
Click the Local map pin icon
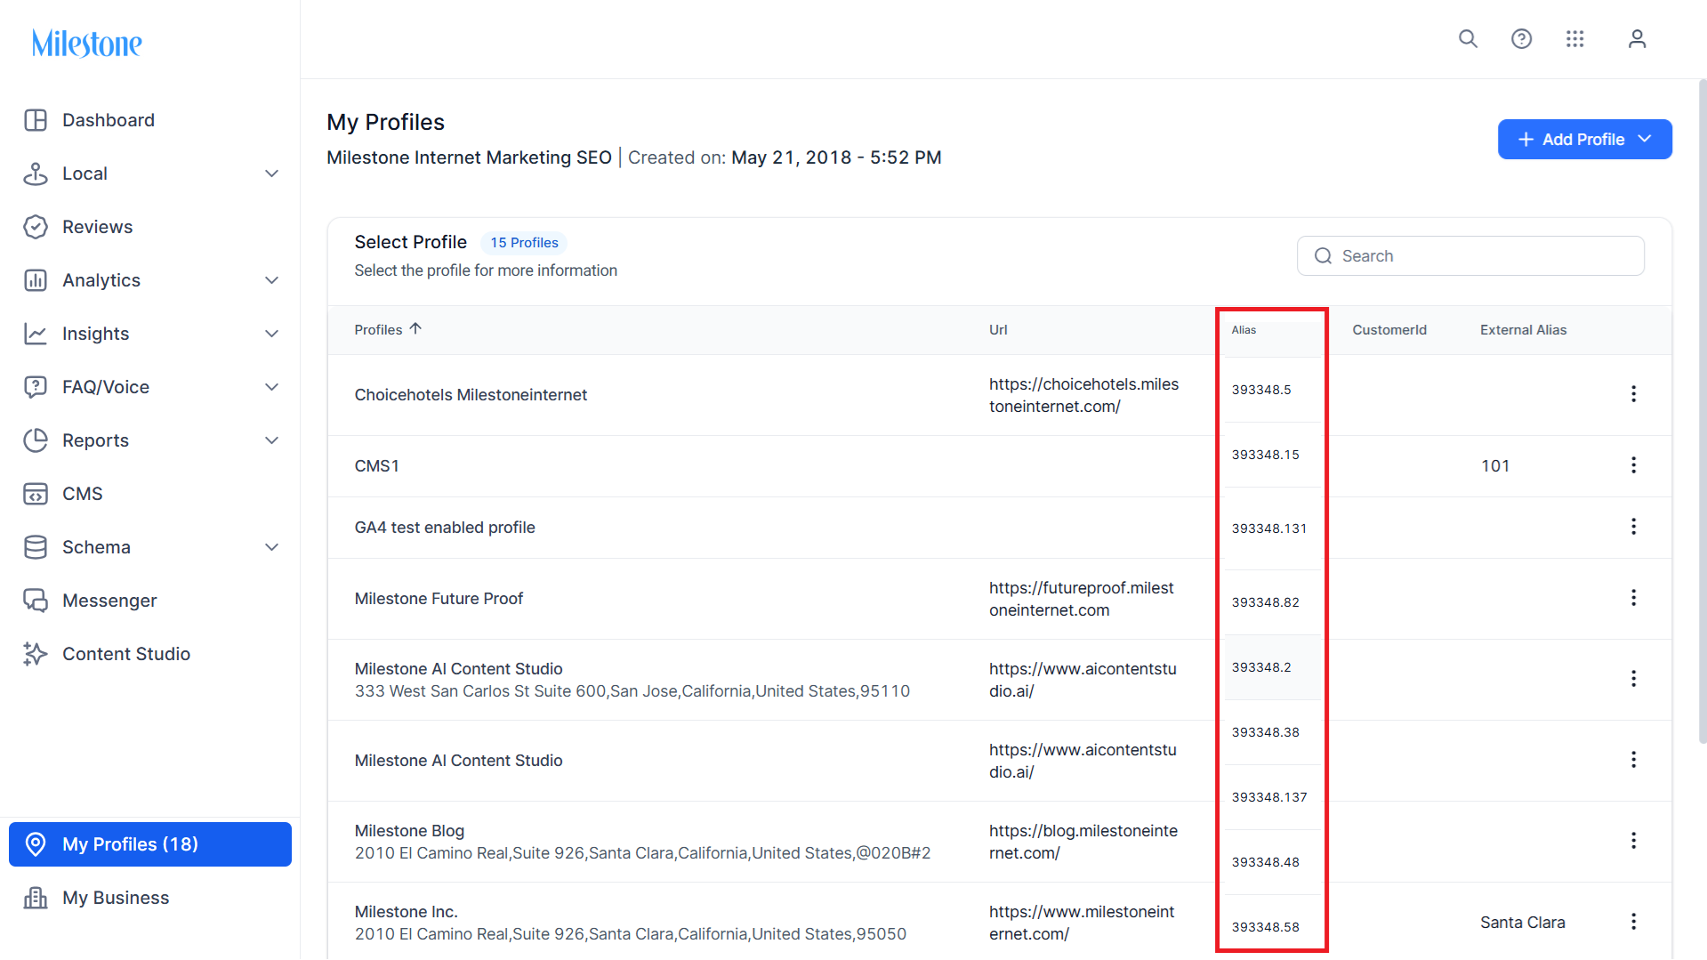point(36,173)
